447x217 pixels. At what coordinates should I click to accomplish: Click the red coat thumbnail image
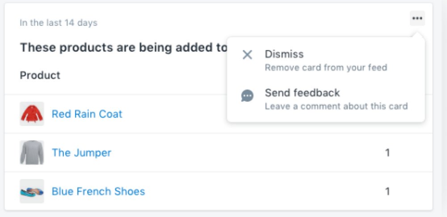(32, 113)
